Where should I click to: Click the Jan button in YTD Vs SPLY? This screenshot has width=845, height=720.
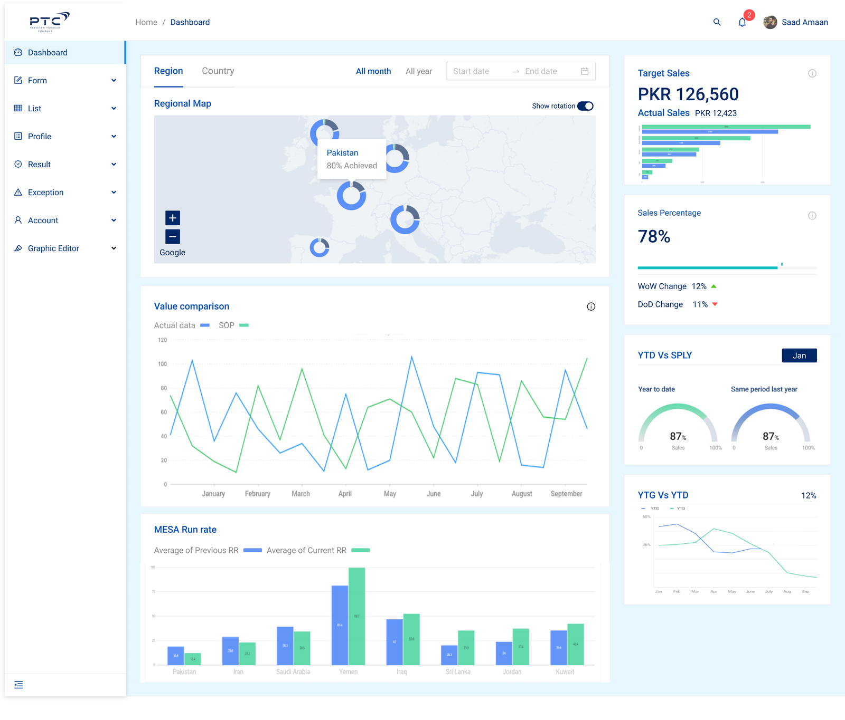pos(799,356)
